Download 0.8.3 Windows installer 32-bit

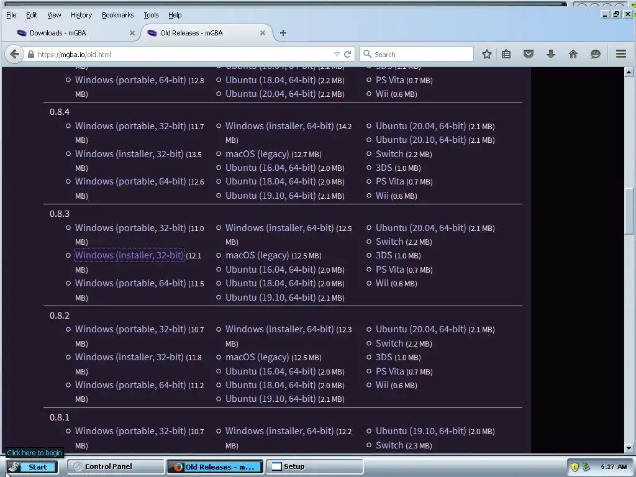pyautogui.click(x=129, y=255)
